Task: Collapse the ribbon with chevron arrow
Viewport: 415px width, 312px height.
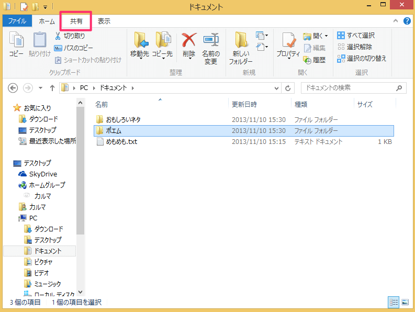Action: (396, 21)
